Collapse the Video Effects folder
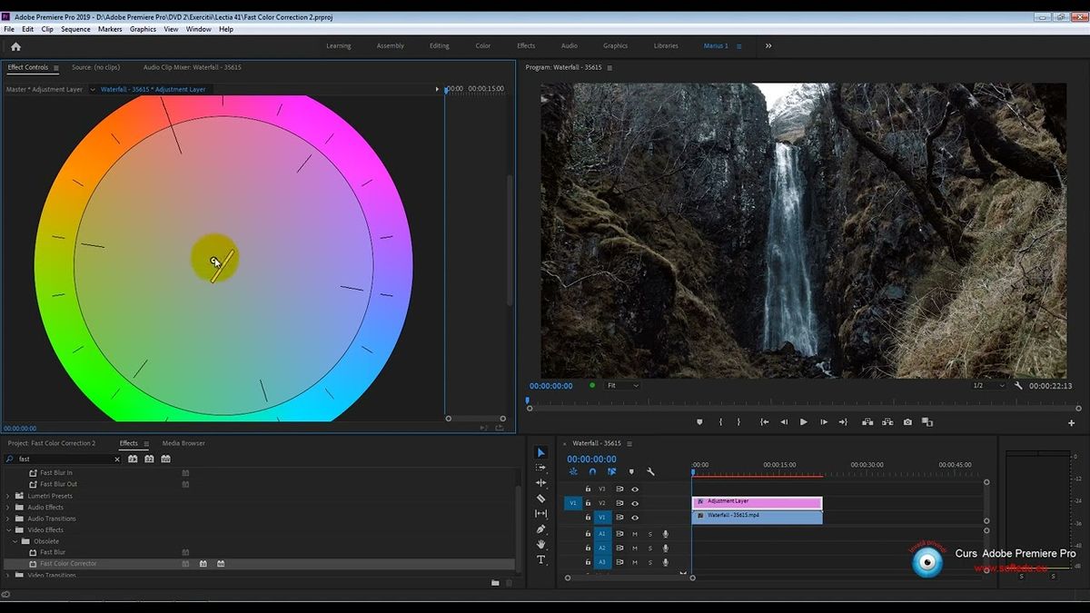1090x613 pixels. coord(8,530)
